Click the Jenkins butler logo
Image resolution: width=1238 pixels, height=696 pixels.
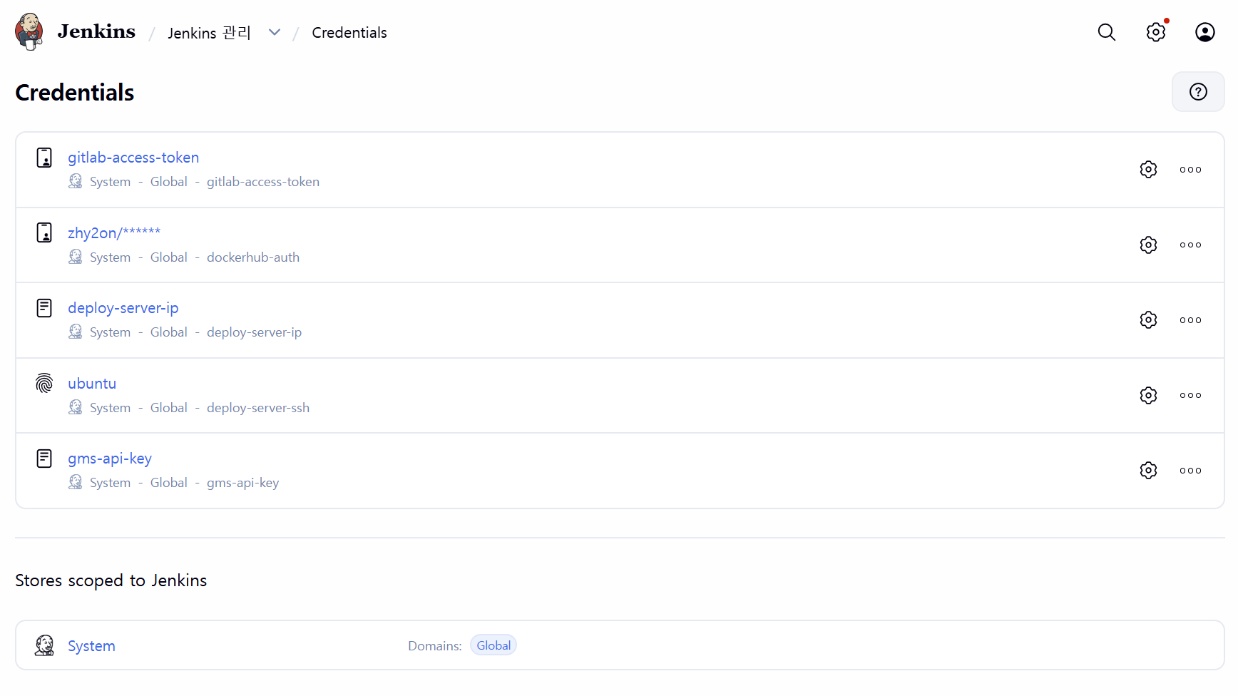[x=29, y=32]
